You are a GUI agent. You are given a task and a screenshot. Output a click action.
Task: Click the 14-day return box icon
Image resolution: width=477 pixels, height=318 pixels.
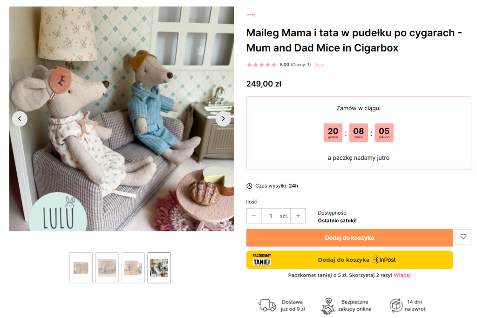(x=396, y=305)
